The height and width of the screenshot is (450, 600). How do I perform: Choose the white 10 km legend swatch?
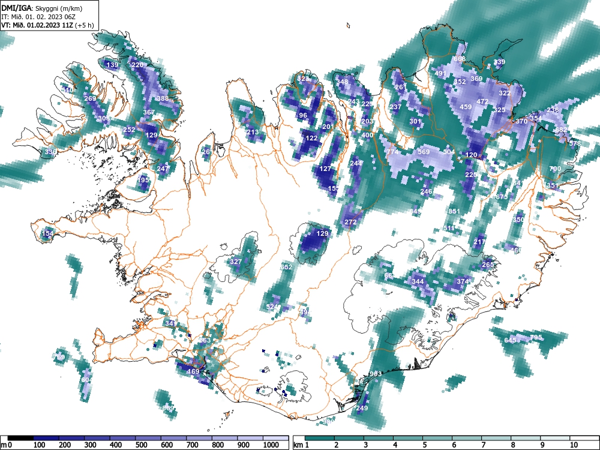click(584, 438)
